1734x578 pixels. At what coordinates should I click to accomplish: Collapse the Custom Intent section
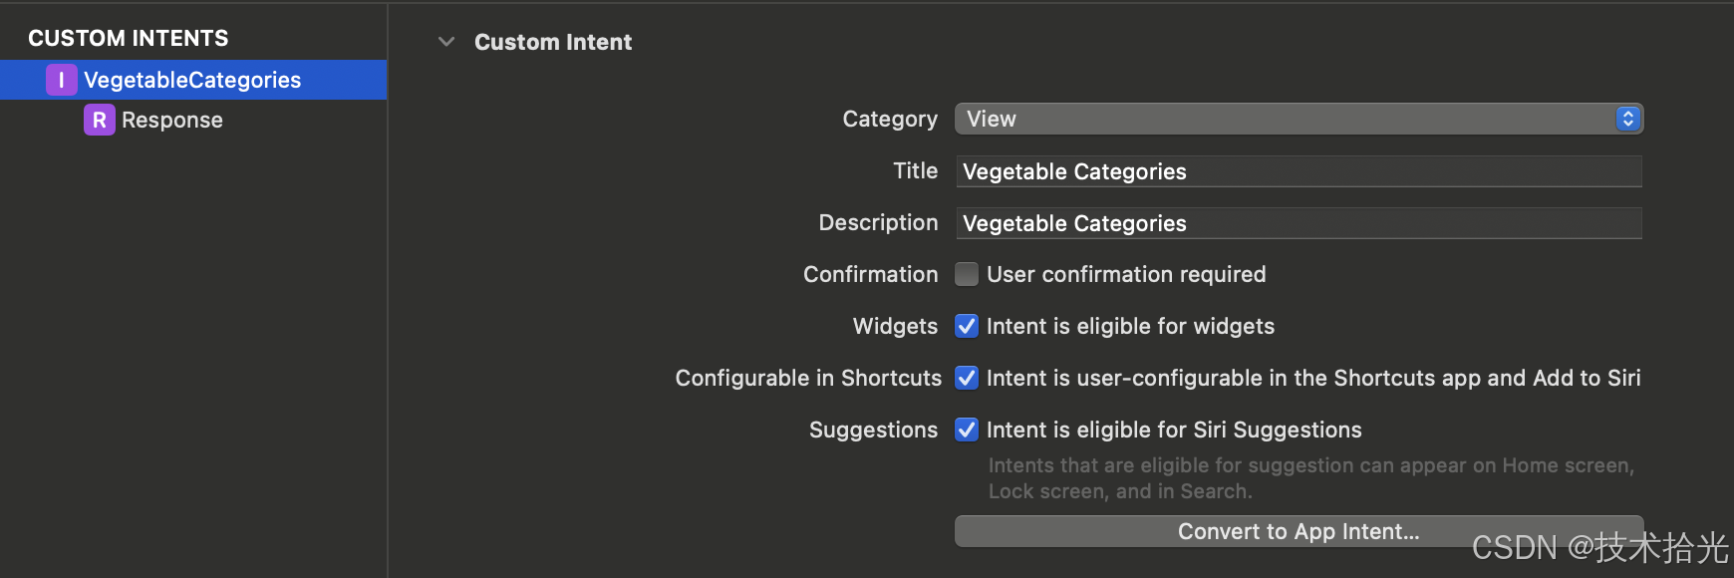pos(446,42)
